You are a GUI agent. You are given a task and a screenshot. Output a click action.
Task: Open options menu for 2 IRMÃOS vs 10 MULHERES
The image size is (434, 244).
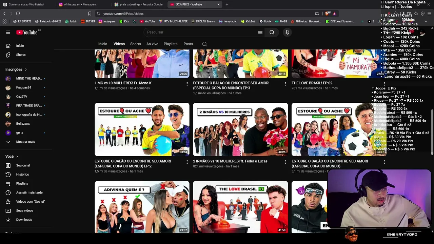coord(285,162)
